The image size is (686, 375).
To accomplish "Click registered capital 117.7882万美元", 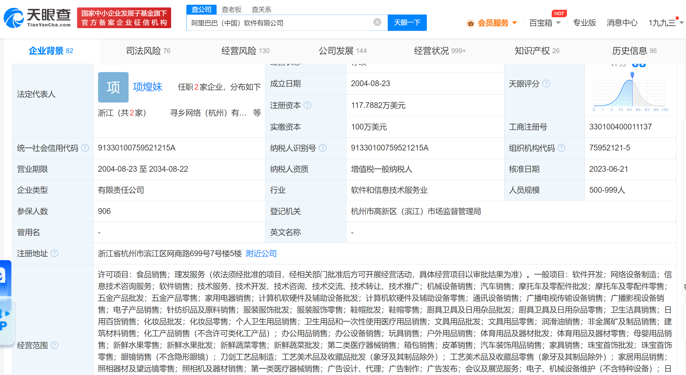I will [378, 105].
